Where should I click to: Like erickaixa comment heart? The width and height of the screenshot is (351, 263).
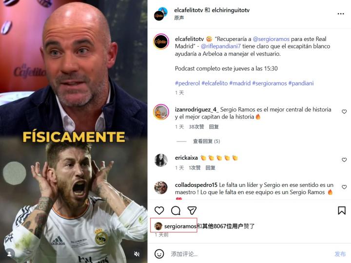click(x=344, y=160)
